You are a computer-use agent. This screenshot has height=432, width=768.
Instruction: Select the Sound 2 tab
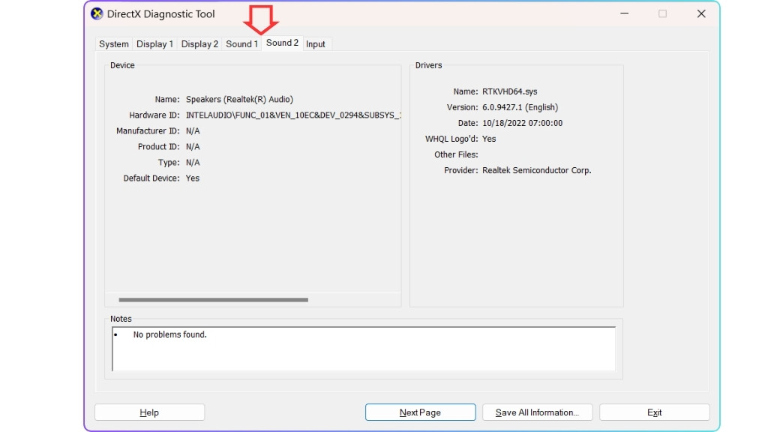pyautogui.click(x=282, y=43)
